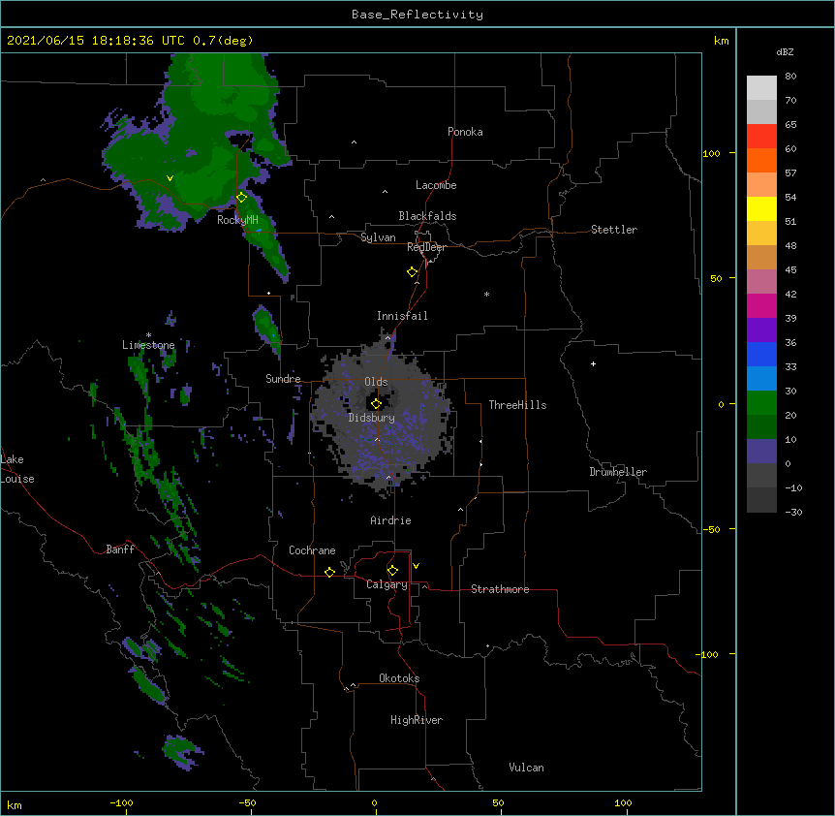Click the radar site marker near Olds
The image size is (835, 816).
[376, 404]
